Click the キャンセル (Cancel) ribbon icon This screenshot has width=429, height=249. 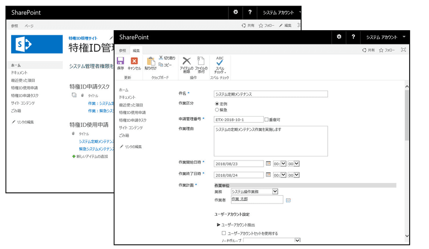click(x=134, y=63)
